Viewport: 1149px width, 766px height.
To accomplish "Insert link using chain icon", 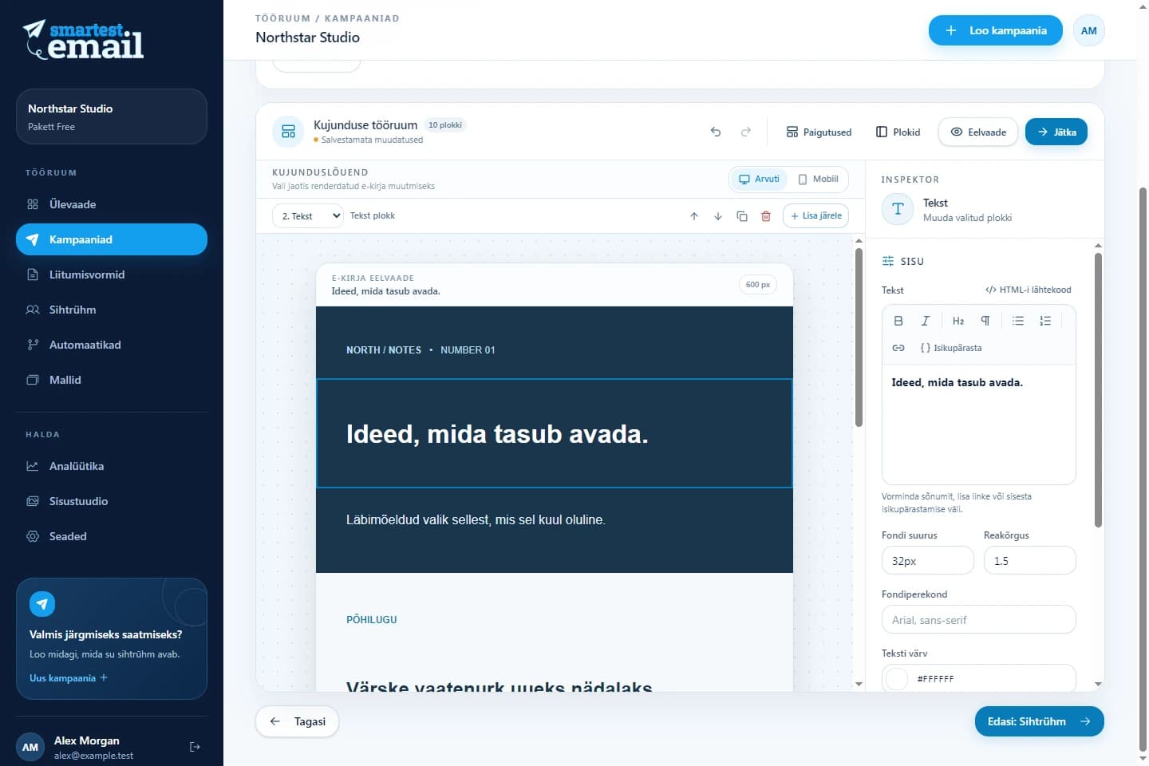I will click(898, 348).
